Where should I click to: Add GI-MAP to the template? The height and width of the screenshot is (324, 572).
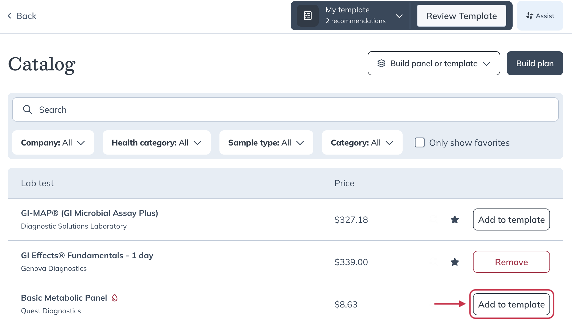tap(511, 219)
